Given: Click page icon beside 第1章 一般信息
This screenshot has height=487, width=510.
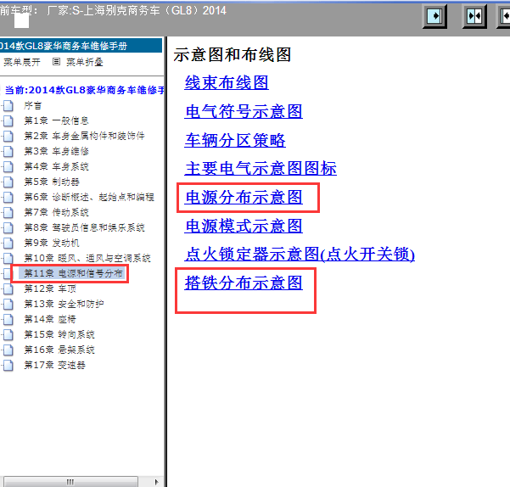Looking at the screenshot, I should (x=8, y=121).
